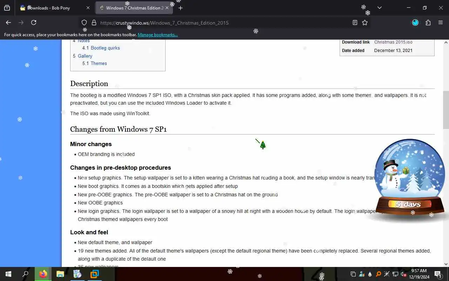The width and height of the screenshot is (449, 281).
Task: Close the Downloads - Bob Pony tab
Action: [88, 8]
